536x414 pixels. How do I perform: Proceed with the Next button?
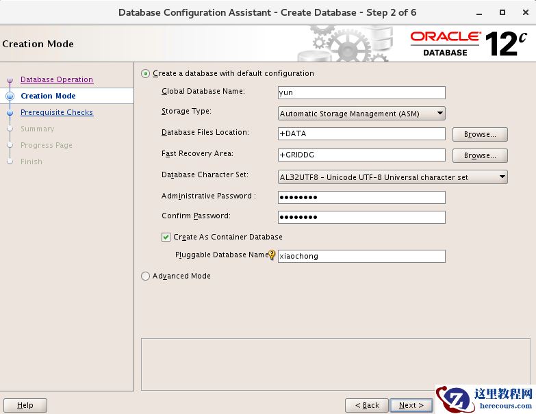[x=411, y=405]
